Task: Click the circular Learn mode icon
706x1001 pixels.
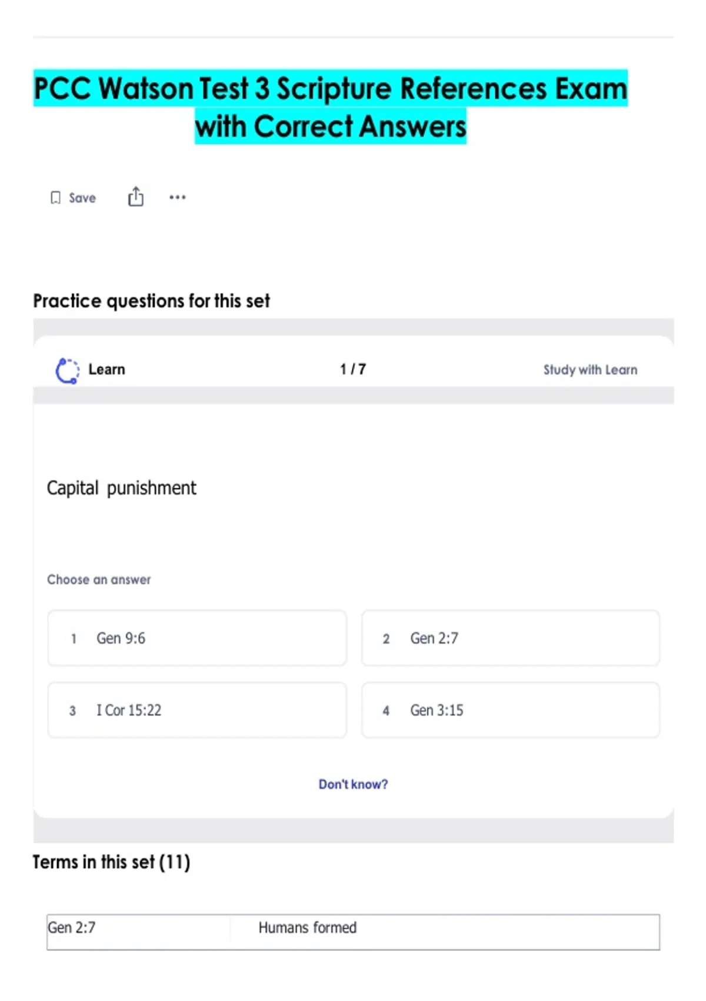Action: 67,370
